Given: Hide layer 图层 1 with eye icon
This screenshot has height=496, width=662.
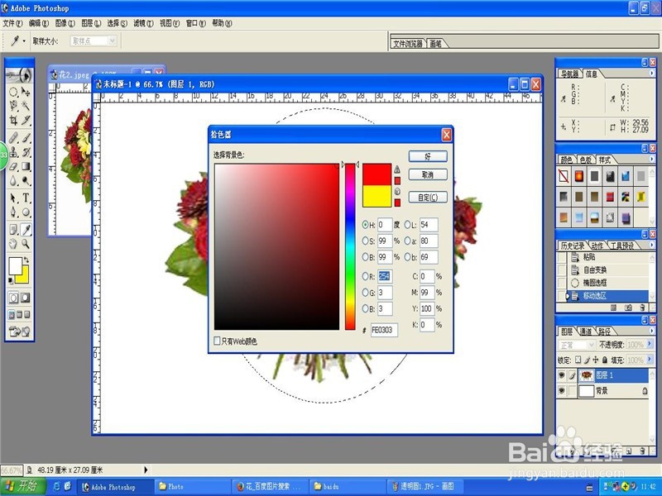Looking at the screenshot, I should (562, 375).
